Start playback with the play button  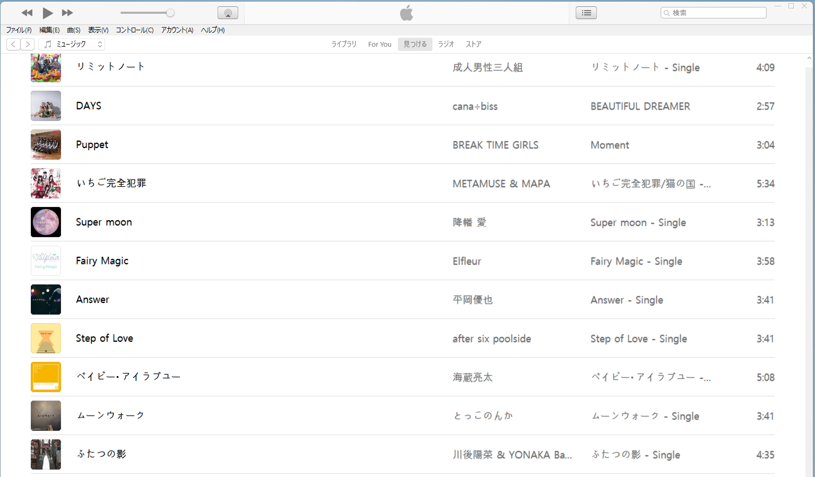coord(47,13)
